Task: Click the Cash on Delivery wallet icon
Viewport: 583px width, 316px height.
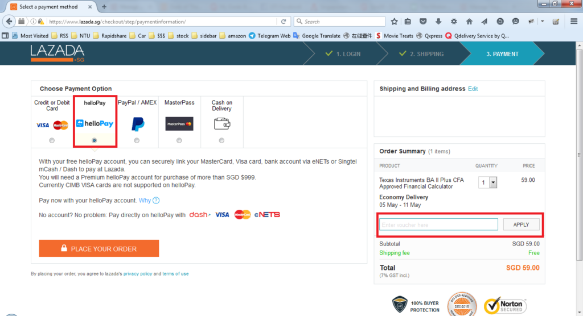Action: [222, 123]
